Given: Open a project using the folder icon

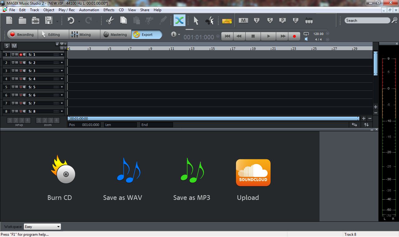Looking at the screenshot, I should click(x=22, y=21).
